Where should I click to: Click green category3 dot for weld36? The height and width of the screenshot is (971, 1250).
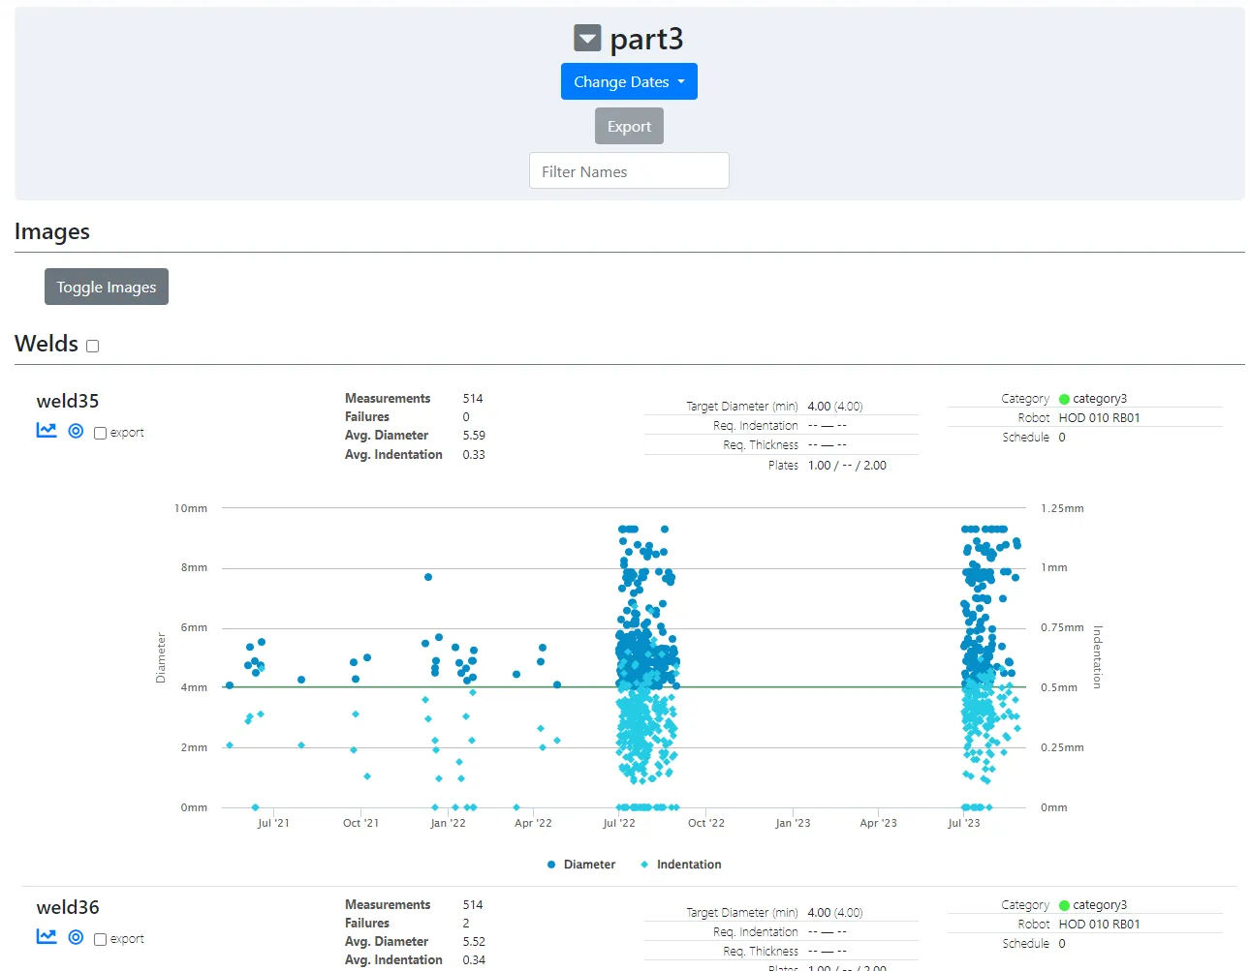coord(1064,905)
